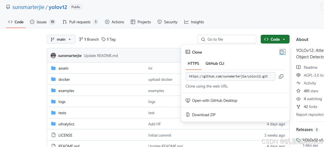
Task: Open the sunsmarterjie owner link
Action: pos(29,7)
